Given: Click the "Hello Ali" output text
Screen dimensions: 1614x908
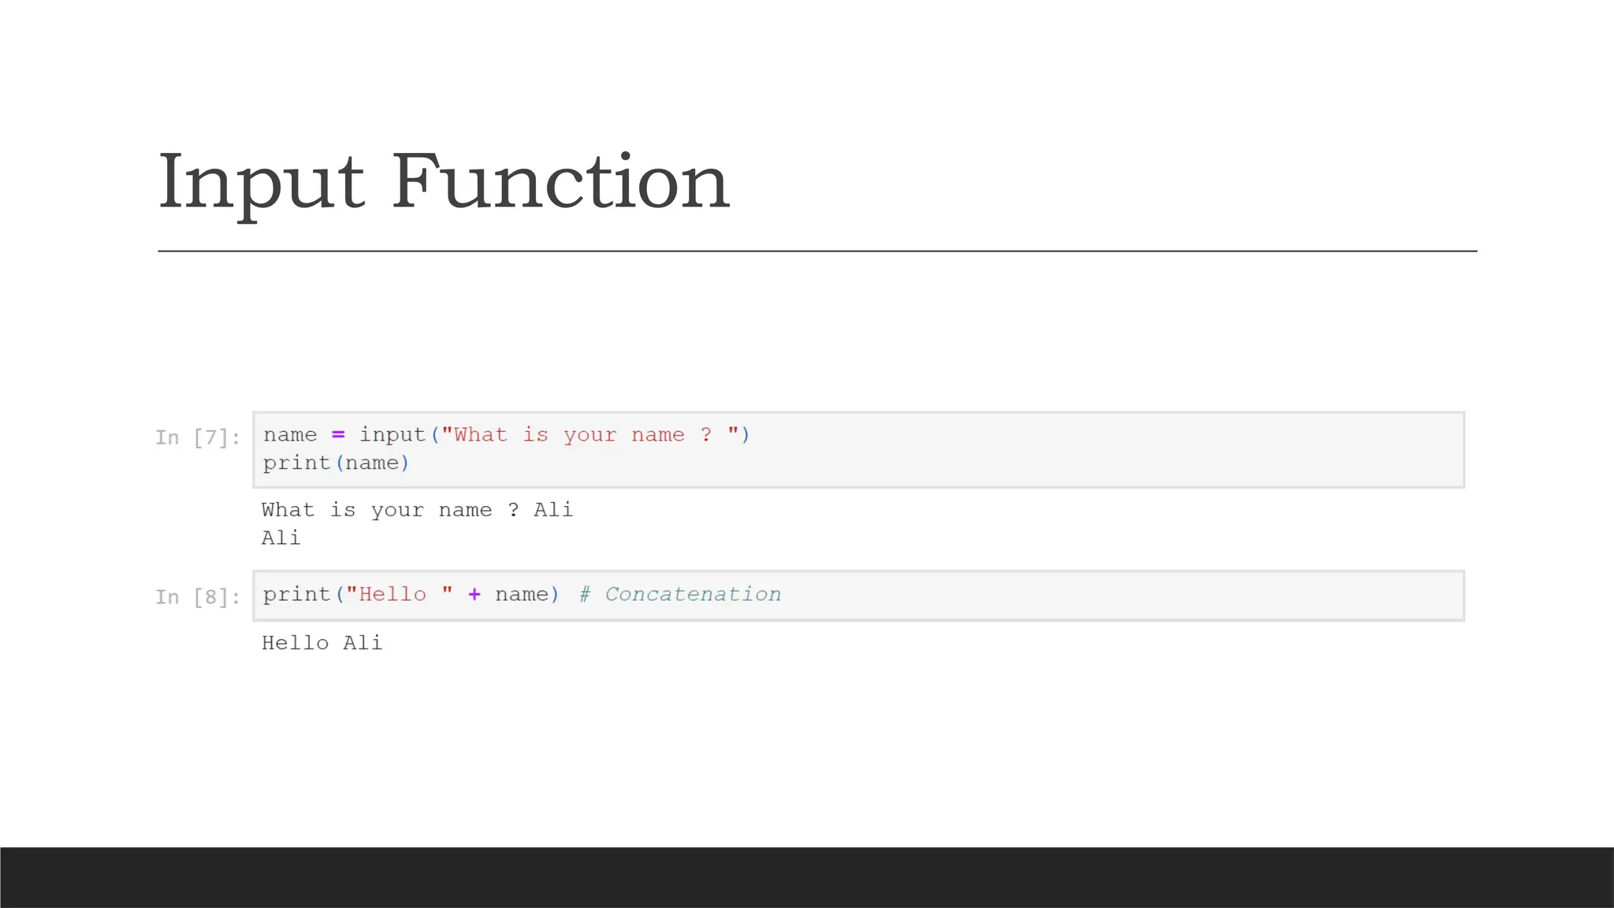Looking at the screenshot, I should pyautogui.click(x=322, y=643).
